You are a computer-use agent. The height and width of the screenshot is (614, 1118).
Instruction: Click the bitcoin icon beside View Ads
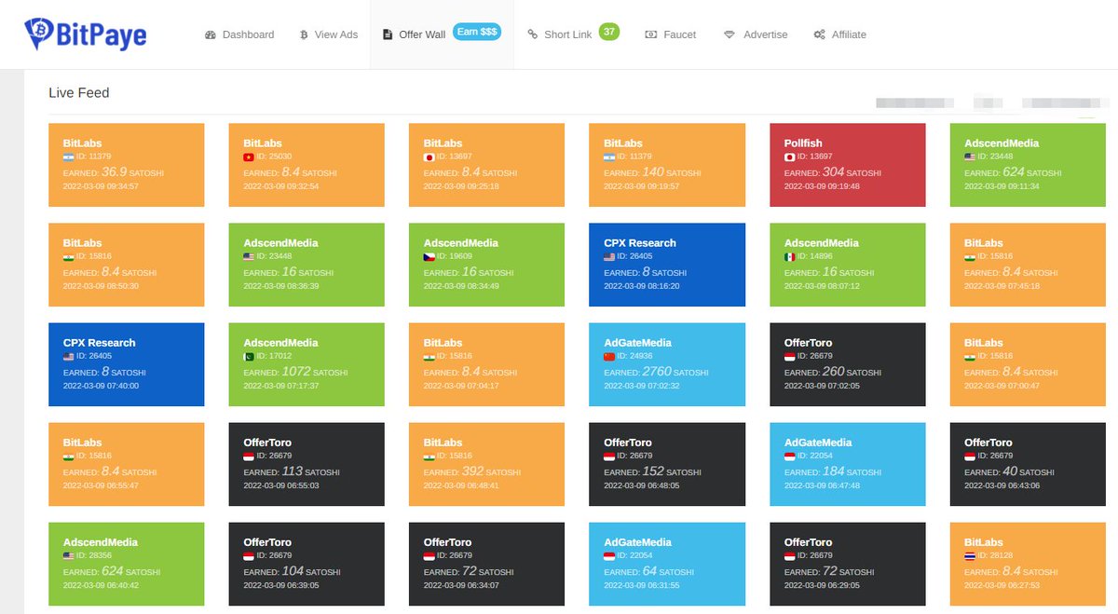pos(304,34)
